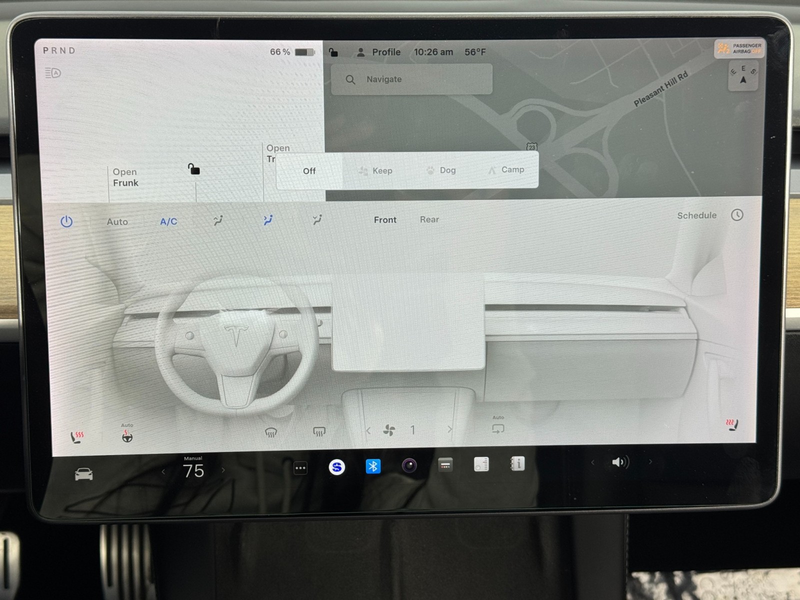
Task: Open climate Schedule settings
Action: [x=696, y=215]
